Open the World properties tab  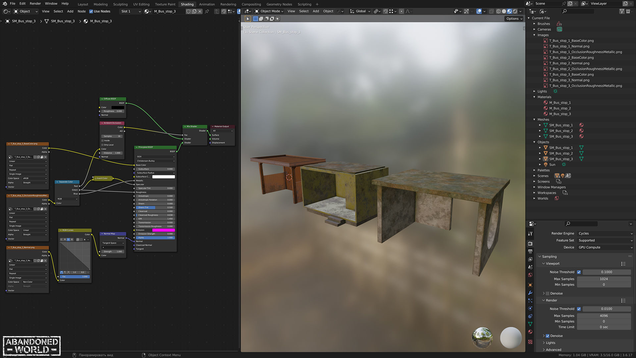point(530,275)
